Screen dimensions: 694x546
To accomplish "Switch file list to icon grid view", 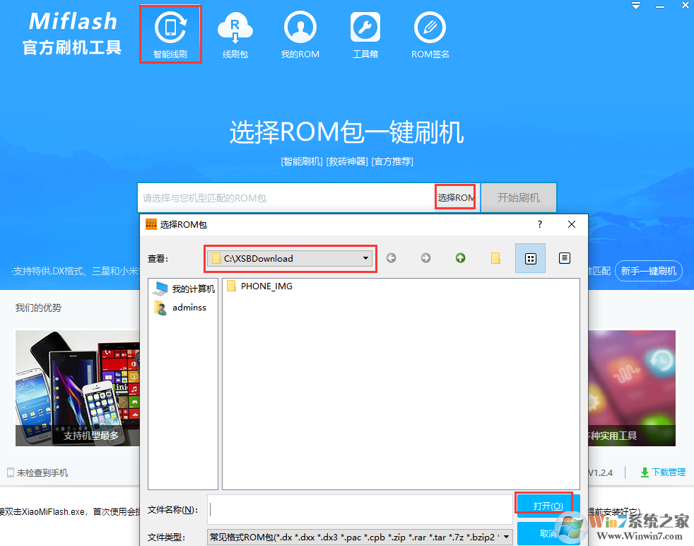I will (x=530, y=258).
